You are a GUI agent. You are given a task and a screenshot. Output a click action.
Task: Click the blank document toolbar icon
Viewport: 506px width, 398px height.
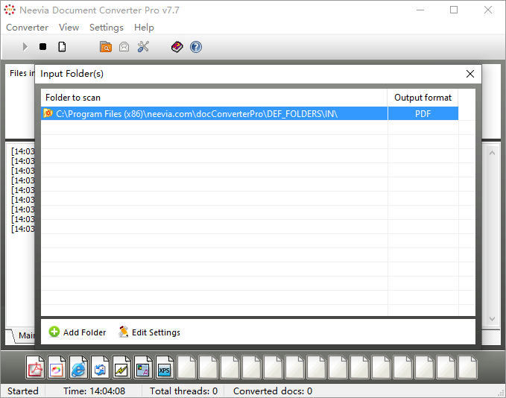(62, 47)
